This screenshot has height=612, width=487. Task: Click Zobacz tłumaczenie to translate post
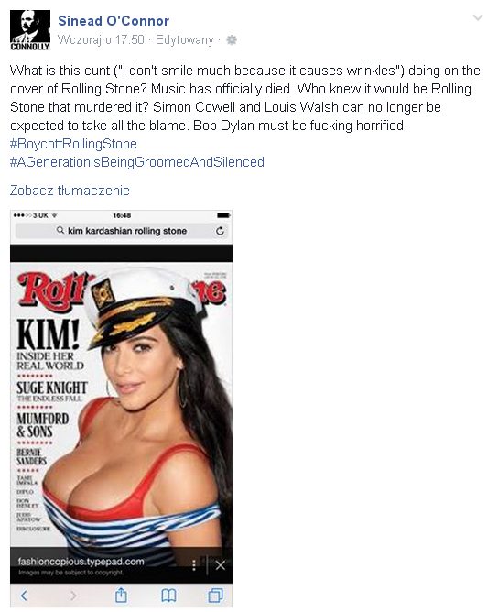(x=70, y=191)
